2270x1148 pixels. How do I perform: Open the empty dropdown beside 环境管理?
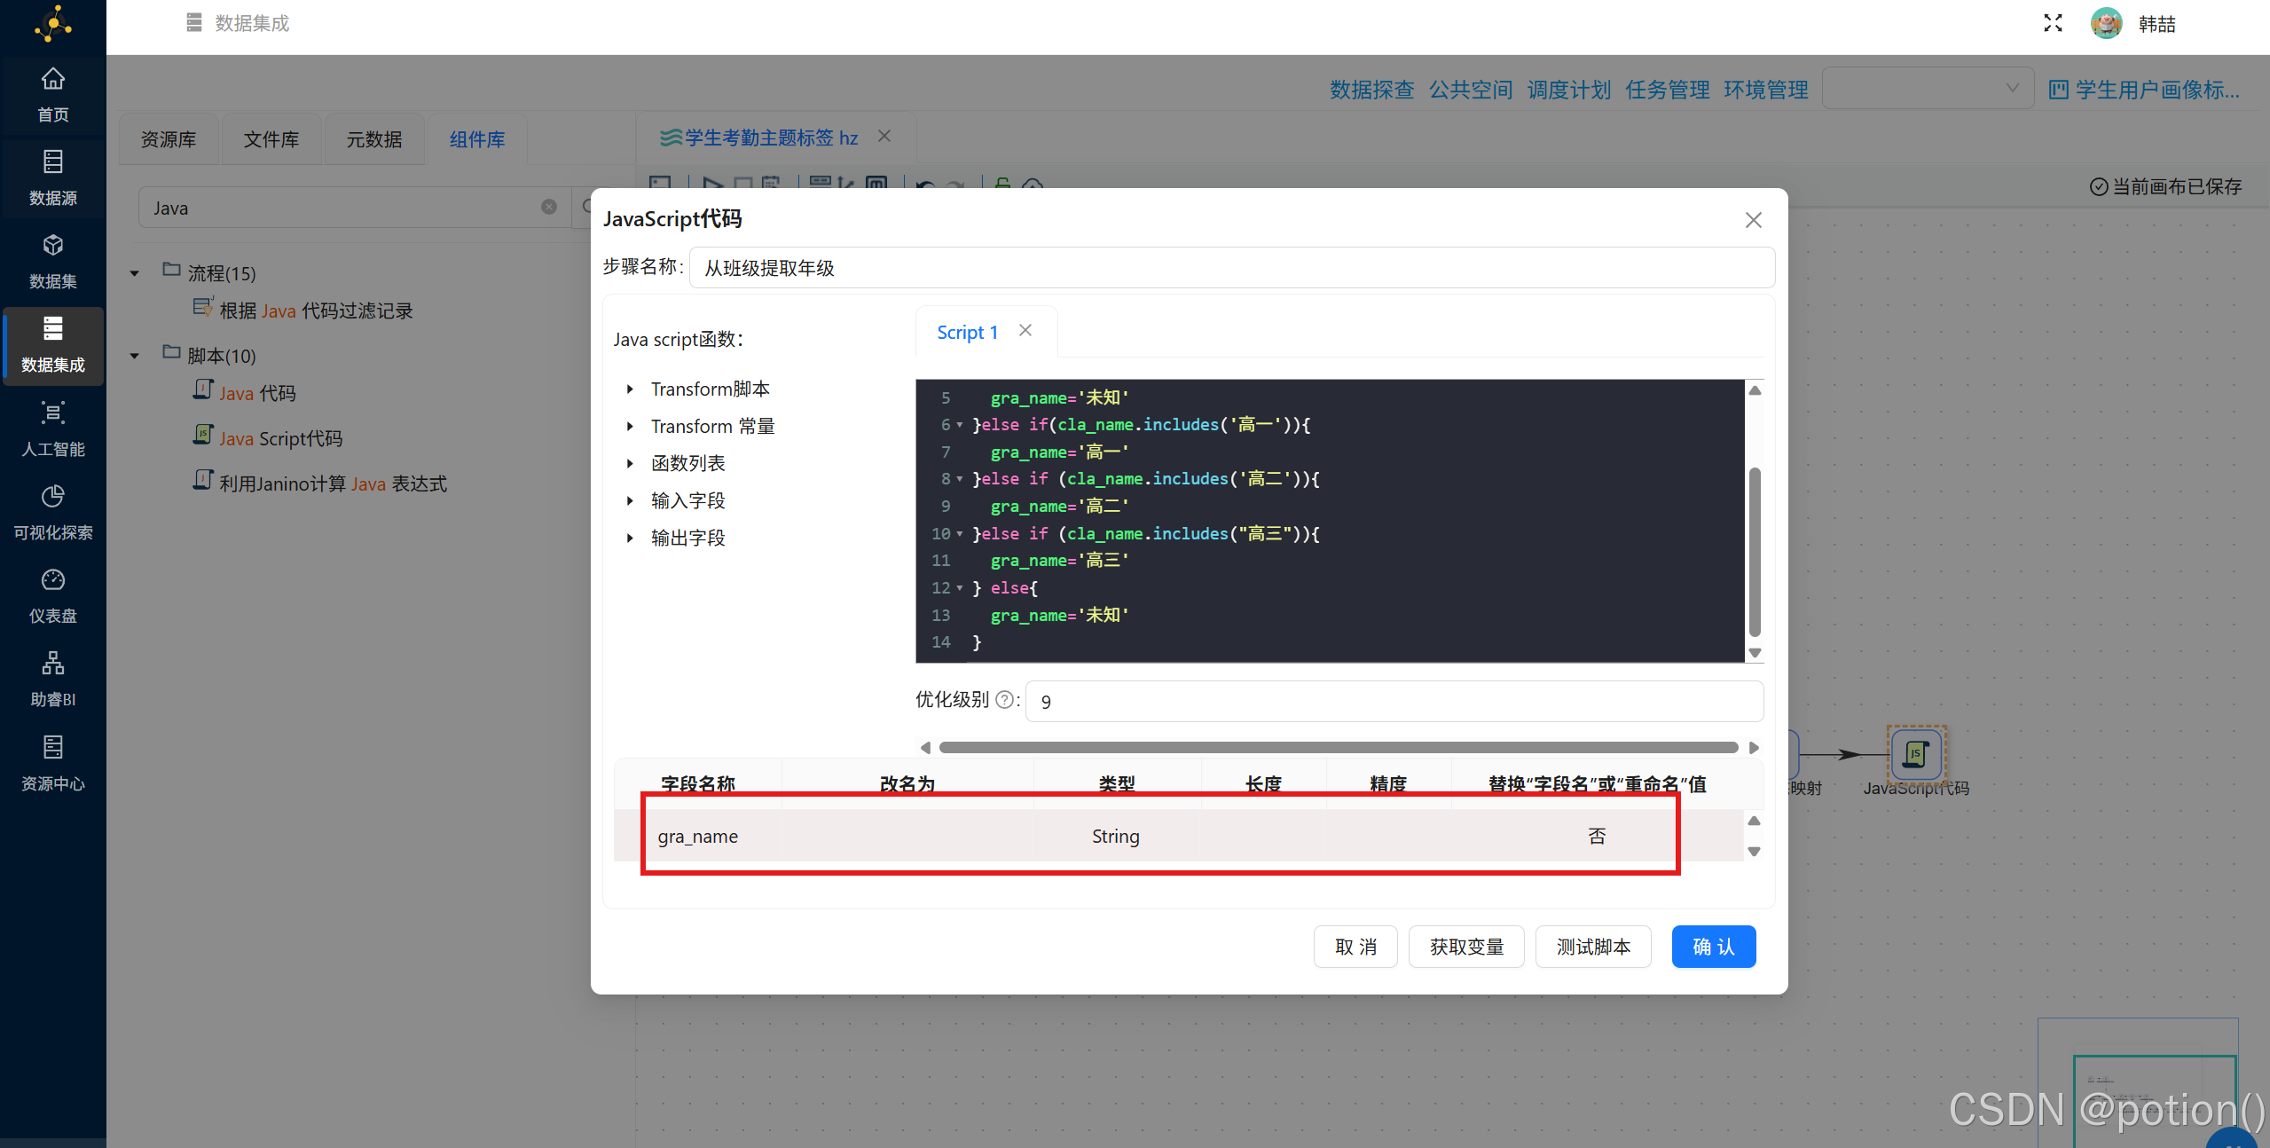click(1928, 88)
